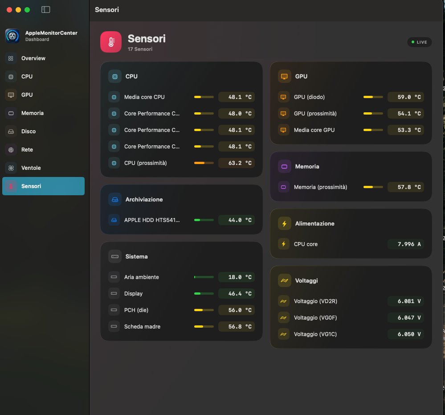This screenshot has height=415, width=445.
Task: Click the Voltaggi card wave icon
Action: click(x=284, y=281)
